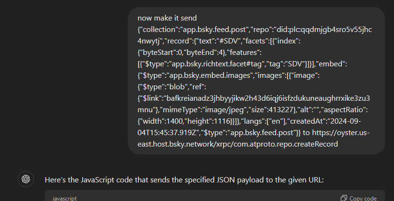Select the user's message bubble
Screen dimensions: 394x201
[256, 80]
